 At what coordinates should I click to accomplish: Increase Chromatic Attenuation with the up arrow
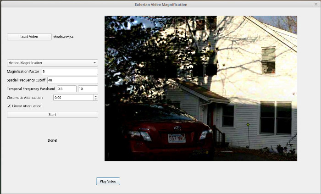95,96
